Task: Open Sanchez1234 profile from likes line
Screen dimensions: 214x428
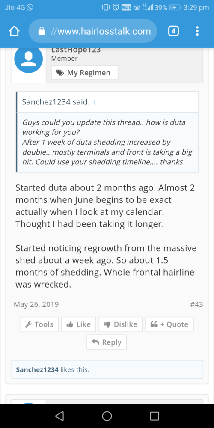Action: (37, 370)
